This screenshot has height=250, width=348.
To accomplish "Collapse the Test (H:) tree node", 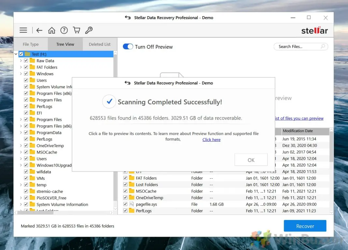I will click(x=16, y=54).
